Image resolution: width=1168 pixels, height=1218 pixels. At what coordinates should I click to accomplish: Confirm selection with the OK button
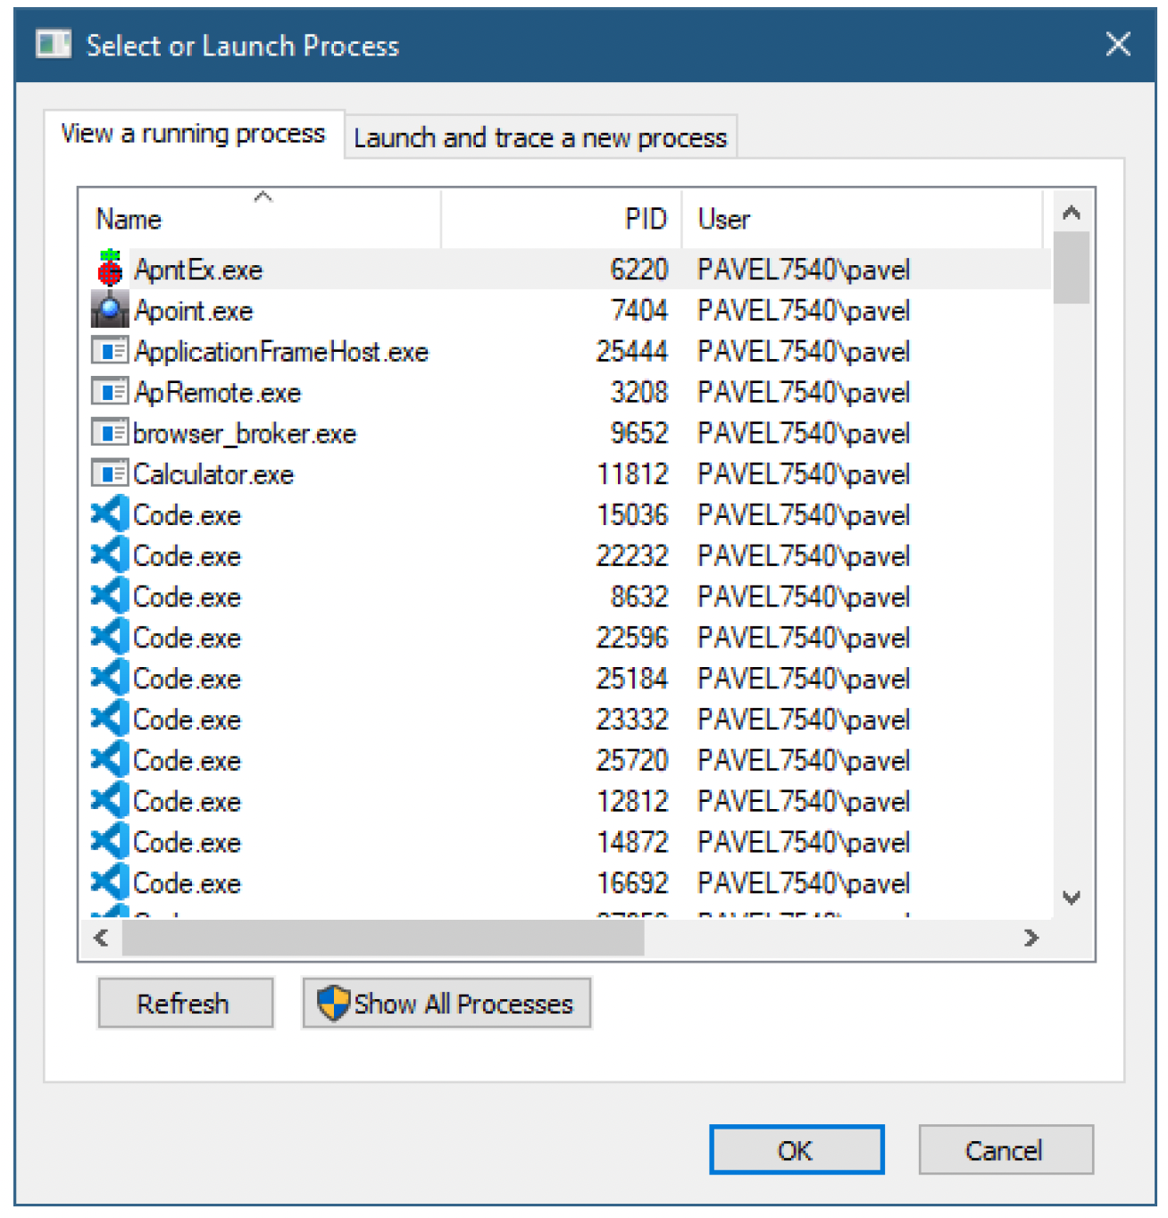click(796, 1150)
